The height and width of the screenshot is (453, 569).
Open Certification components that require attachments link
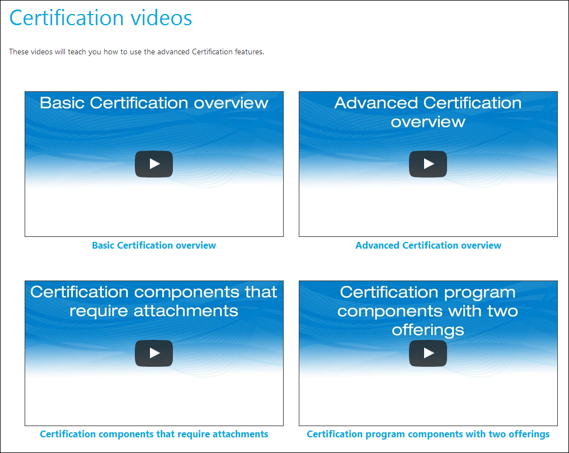click(154, 434)
